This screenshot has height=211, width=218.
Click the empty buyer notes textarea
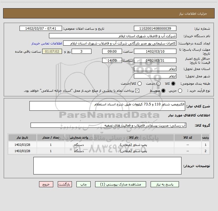107,165
